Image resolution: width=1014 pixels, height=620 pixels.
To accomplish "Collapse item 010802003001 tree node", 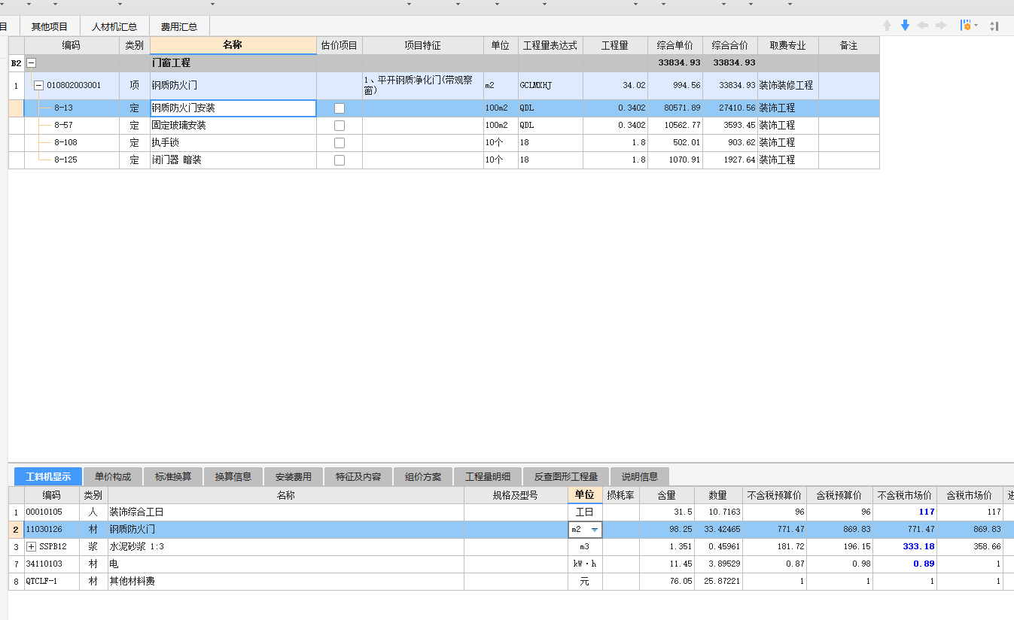I will (x=39, y=86).
